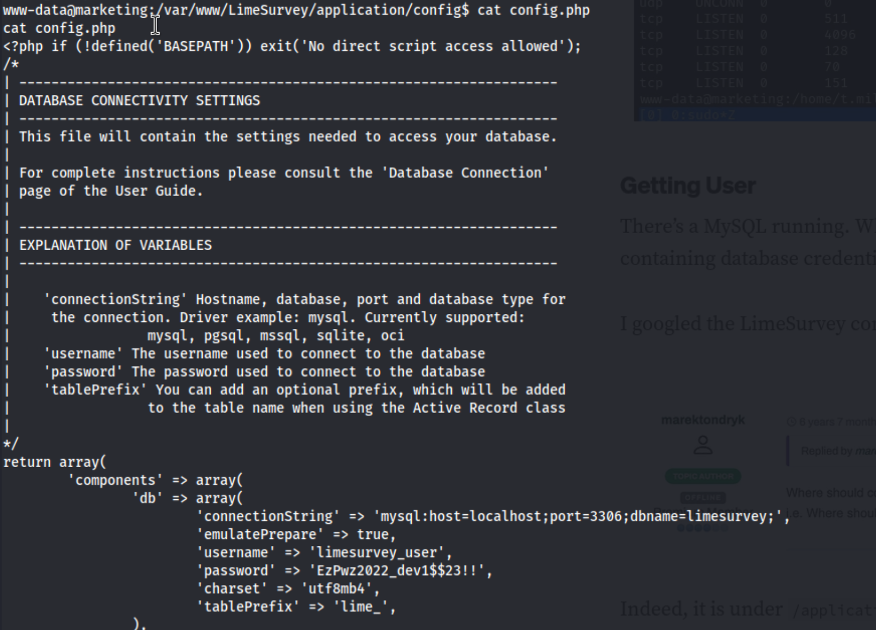This screenshot has height=630, width=876.
Task: Select the 'mysql, pgsql, mssql, sqlite, oci' line
Action: (276, 336)
